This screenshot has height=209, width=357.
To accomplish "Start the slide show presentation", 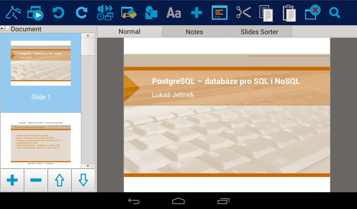I will (35, 13).
